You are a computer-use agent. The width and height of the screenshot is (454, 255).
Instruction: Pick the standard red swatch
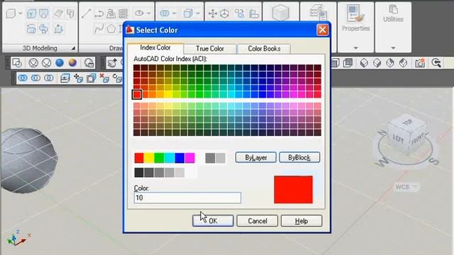point(139,158)
